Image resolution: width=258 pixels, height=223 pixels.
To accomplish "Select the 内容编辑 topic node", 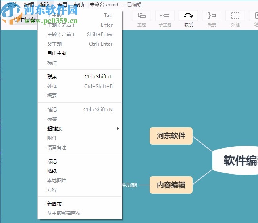I will (x=171, y=185).
